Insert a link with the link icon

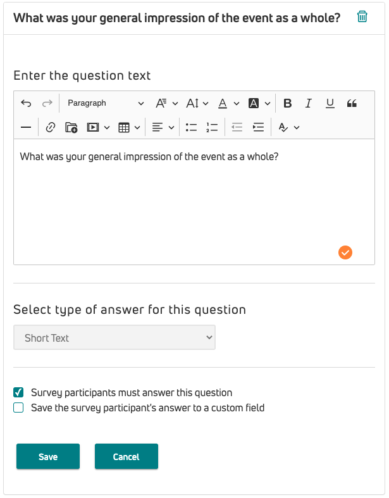[51, 127]
